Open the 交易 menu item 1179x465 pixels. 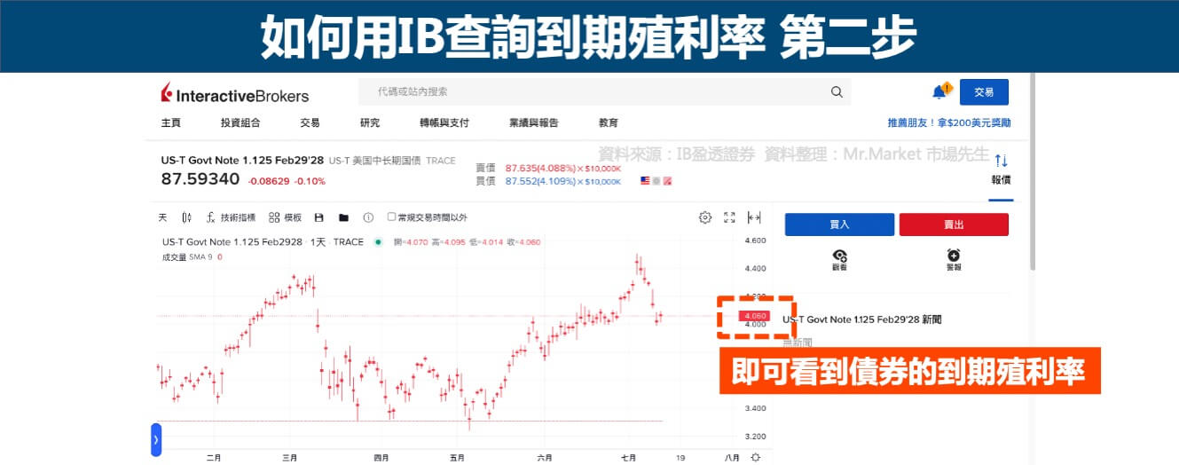click(x=310, y=123)
